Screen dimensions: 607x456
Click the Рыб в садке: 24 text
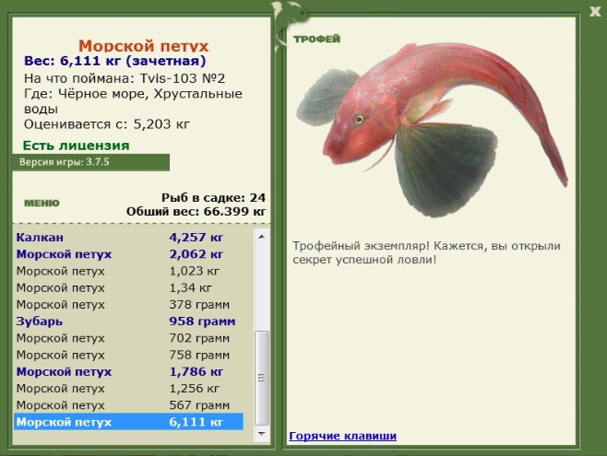click(x=214, y=198)
